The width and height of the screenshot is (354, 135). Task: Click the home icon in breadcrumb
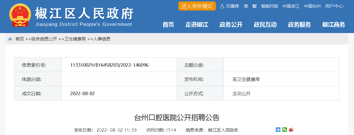(x=10, y=39)
